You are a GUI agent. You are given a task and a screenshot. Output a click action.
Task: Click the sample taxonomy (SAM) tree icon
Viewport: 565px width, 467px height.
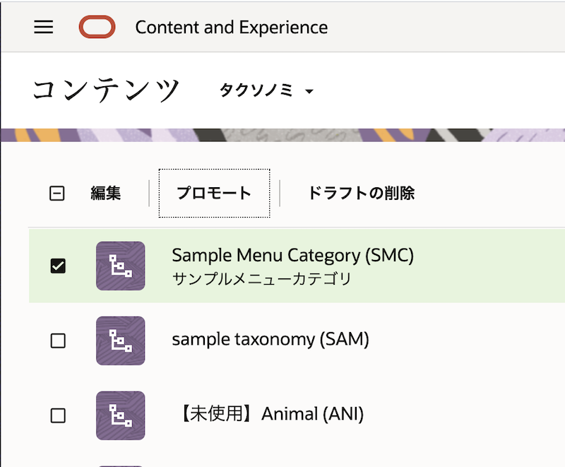tap(120, 341)
